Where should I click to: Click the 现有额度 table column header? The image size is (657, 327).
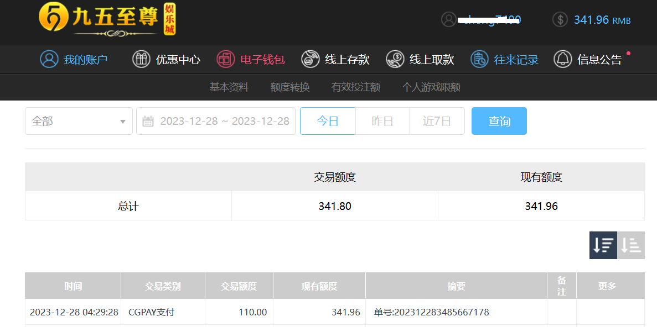click(x=319, y=286)
